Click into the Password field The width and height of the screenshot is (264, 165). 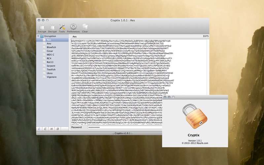tap(125, 127)
